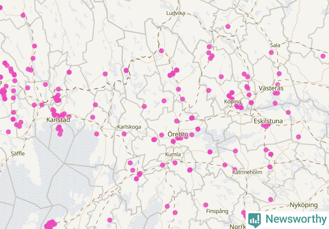Click the Sala town label
The image size is (329, 229).
[275, 45]
